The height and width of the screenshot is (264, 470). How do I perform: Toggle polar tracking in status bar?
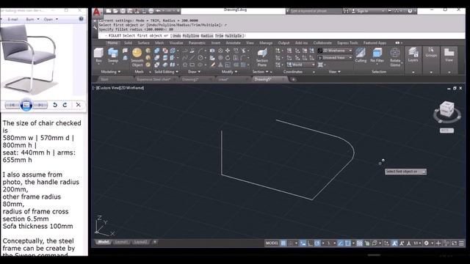(317, 243)
